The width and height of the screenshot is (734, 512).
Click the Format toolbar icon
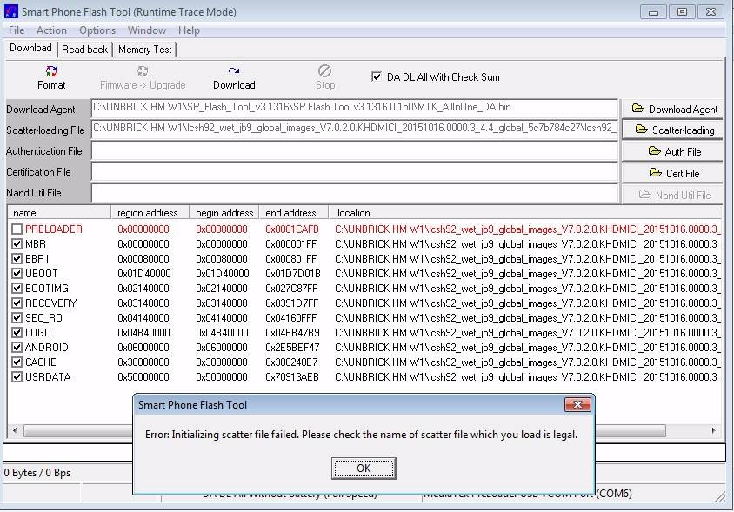point(51,72)
